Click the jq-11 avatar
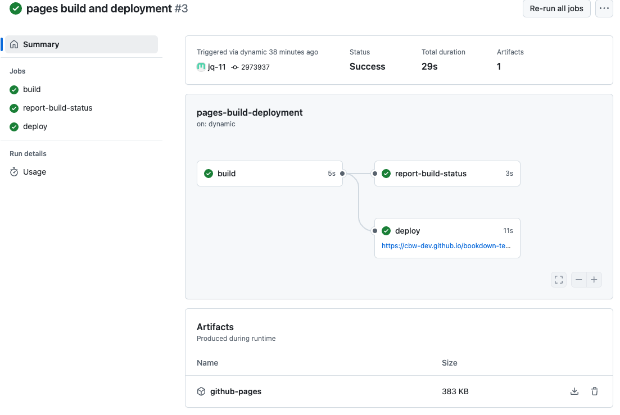Screen dimensions: 620x415 pyautogui.click(x=201, y=67)
